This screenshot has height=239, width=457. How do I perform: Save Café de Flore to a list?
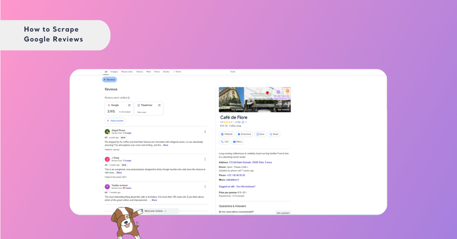click(x=260, y=134)
